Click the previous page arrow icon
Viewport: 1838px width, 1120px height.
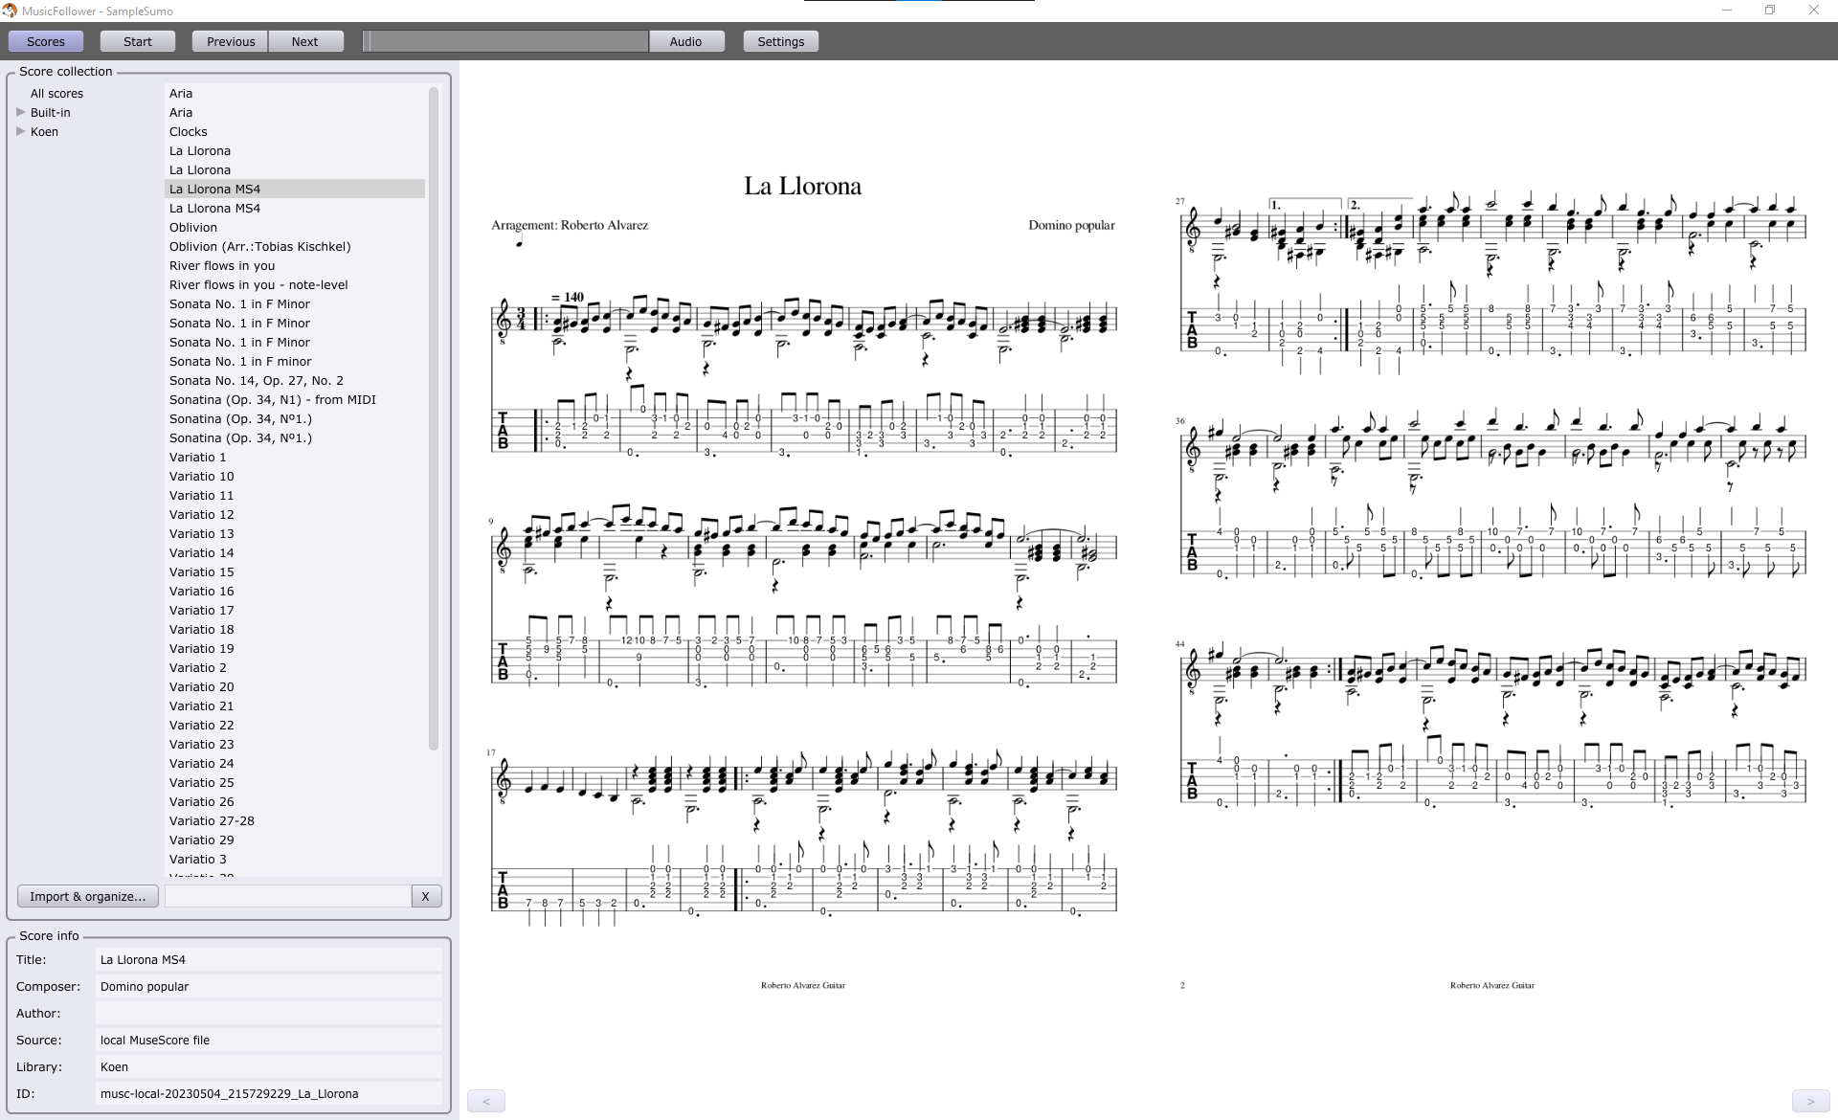pos(486,1100)
